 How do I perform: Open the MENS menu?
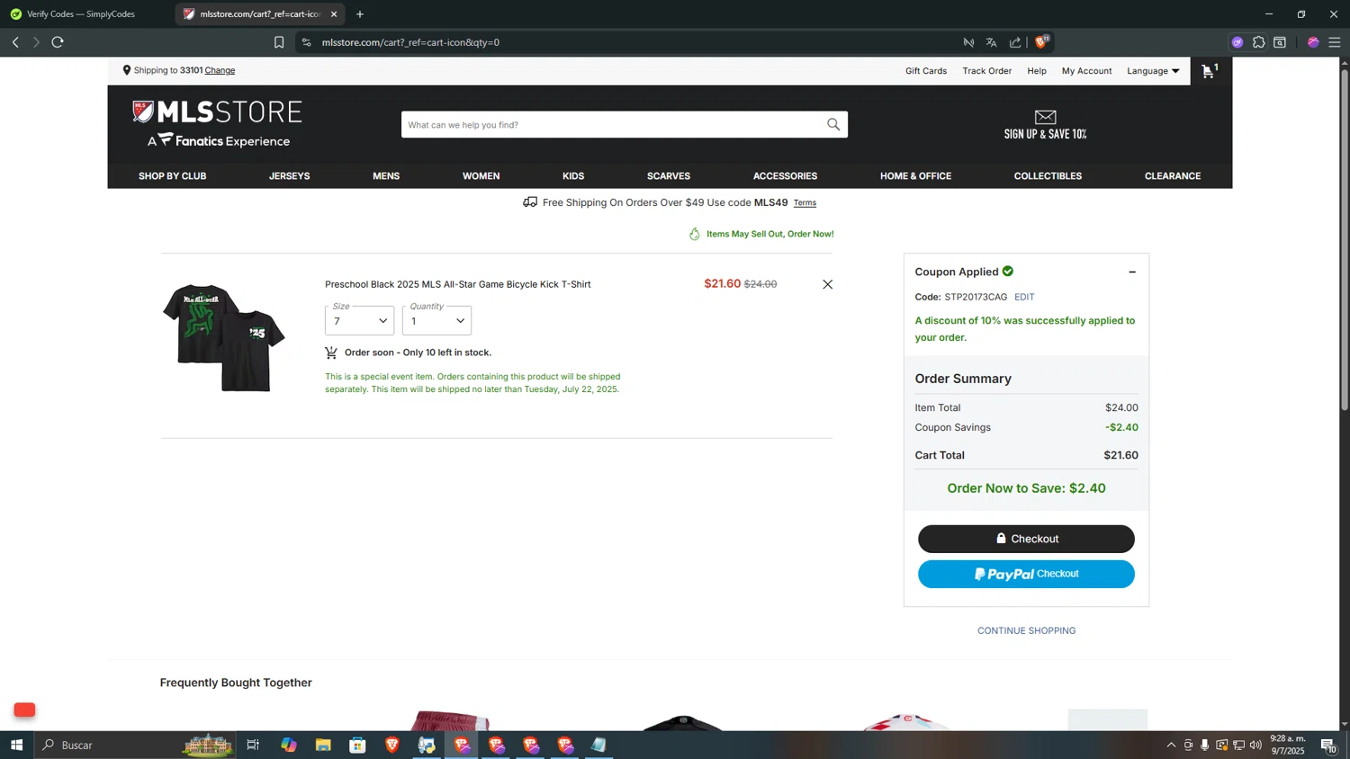[386, 176]
